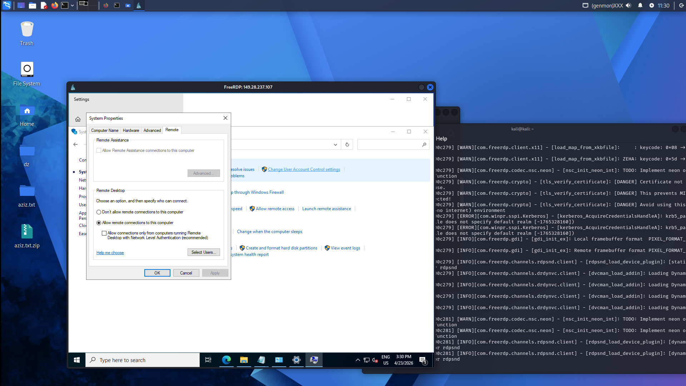Go back in the Control Panel window

coord(75,144)
